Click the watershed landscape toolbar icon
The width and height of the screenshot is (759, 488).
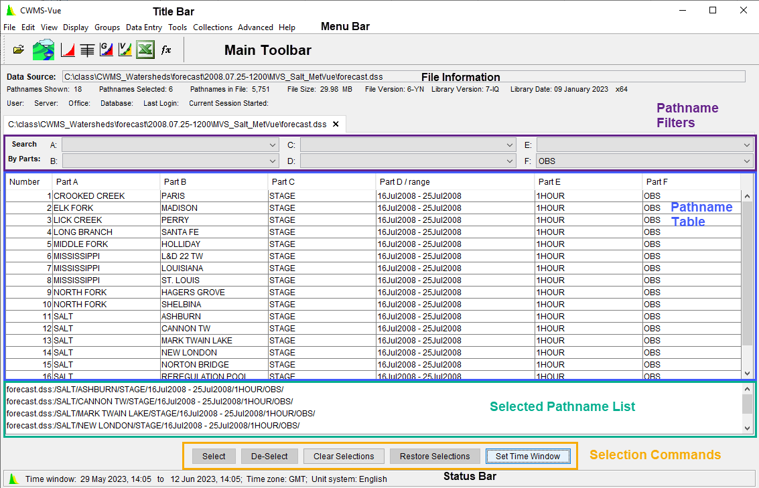[43, 50]
